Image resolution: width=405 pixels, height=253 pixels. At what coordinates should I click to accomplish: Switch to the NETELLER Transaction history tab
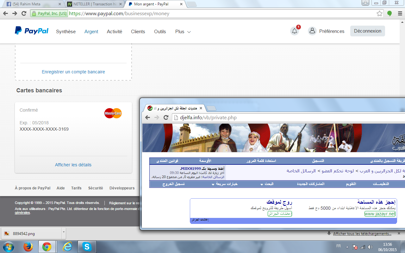coord(94,4)
